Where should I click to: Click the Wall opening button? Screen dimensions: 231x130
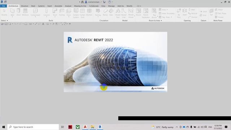coord(192,10)
